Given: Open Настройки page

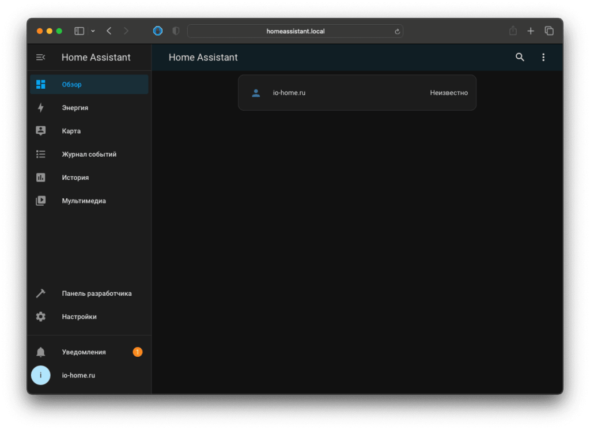Looking at the screenshot, I should [89, 316].
